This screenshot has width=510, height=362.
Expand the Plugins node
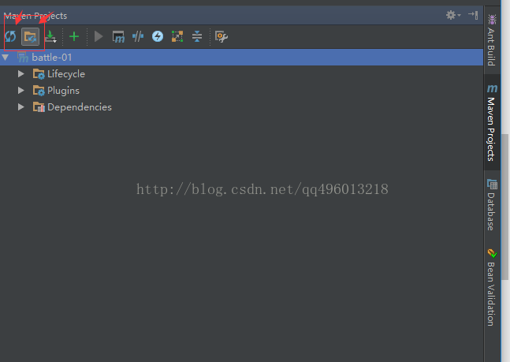(x=21, y=90)
